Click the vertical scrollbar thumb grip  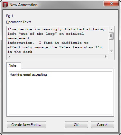point(111,36)
